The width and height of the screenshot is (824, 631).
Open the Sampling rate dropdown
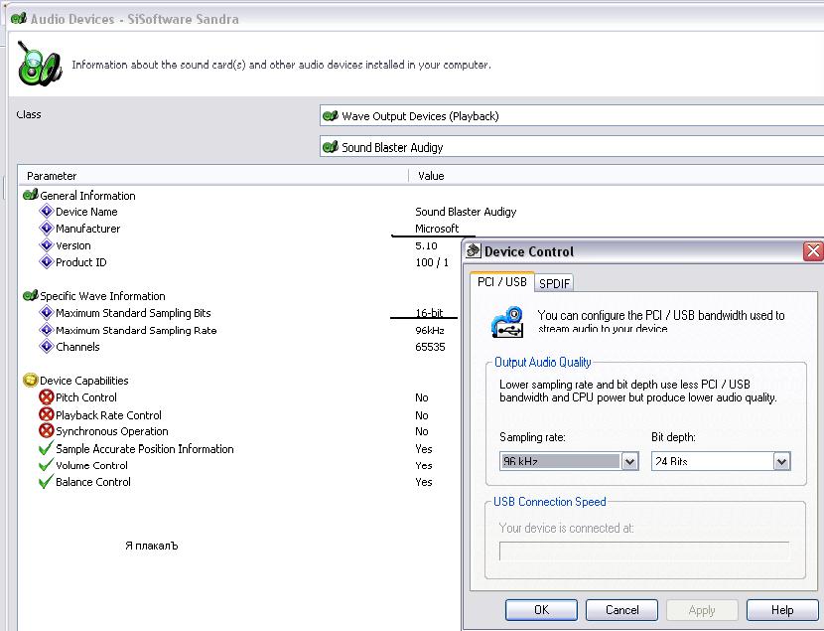(628, 461)
